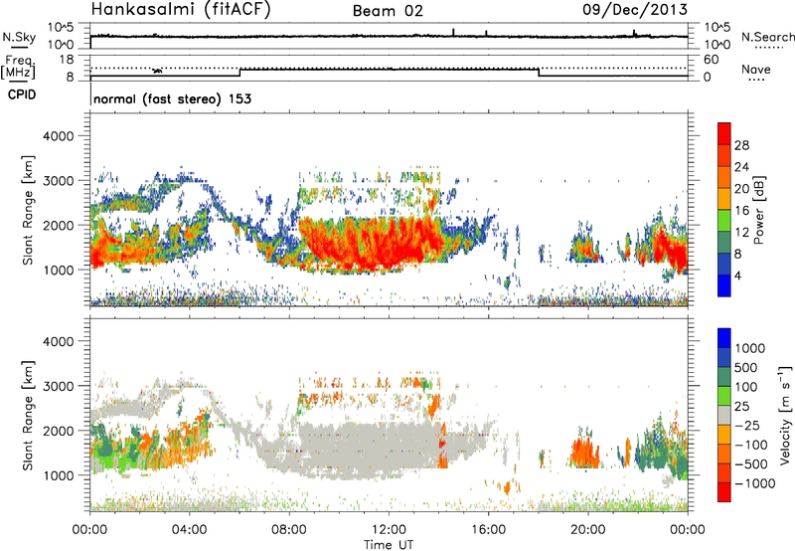Click the "Freq. [MHz]" axis label
The width and height of the screenshot is (795, 551).
pos(18,68)
